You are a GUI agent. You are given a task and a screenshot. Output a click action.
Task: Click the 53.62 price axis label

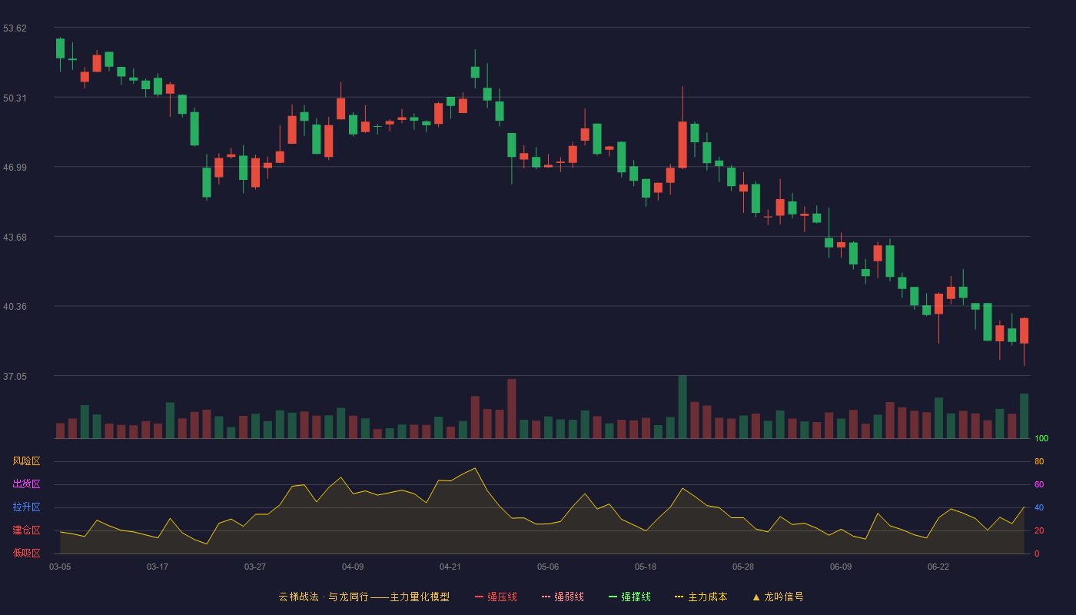[x=15, y=28]
